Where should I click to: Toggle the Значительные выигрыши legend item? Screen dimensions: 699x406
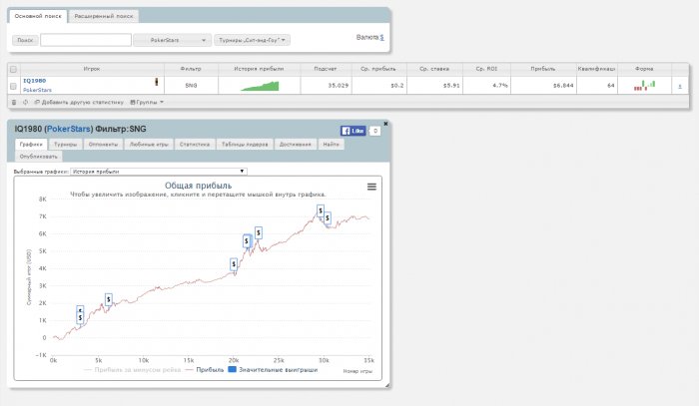273,369
